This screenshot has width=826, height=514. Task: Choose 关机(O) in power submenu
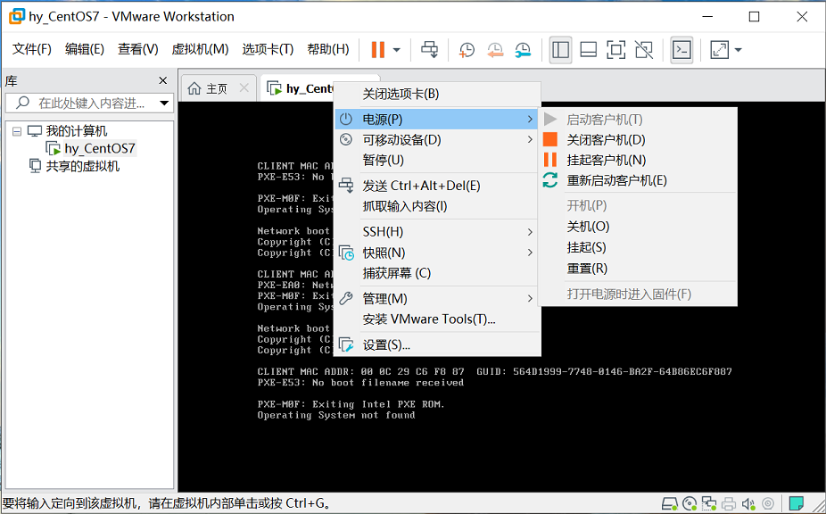(638, 227)
